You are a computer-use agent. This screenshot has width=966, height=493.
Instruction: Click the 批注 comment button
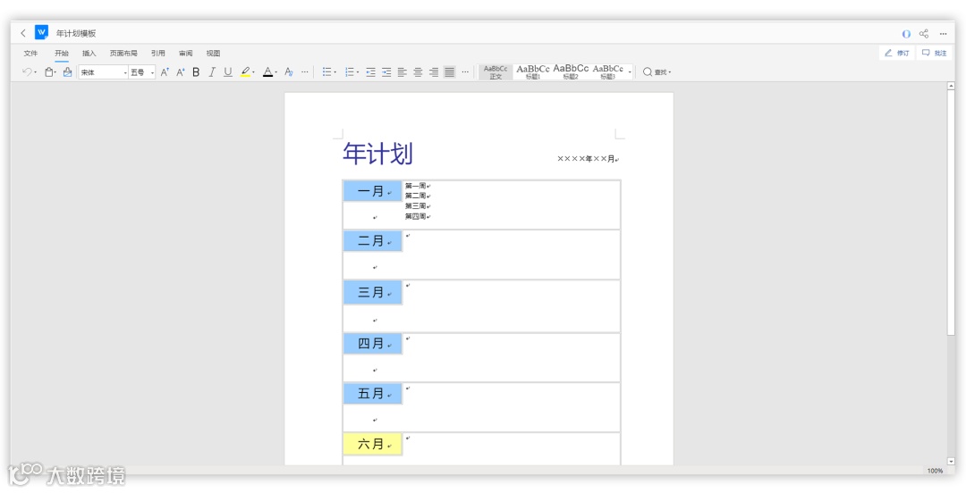point(934,53)
